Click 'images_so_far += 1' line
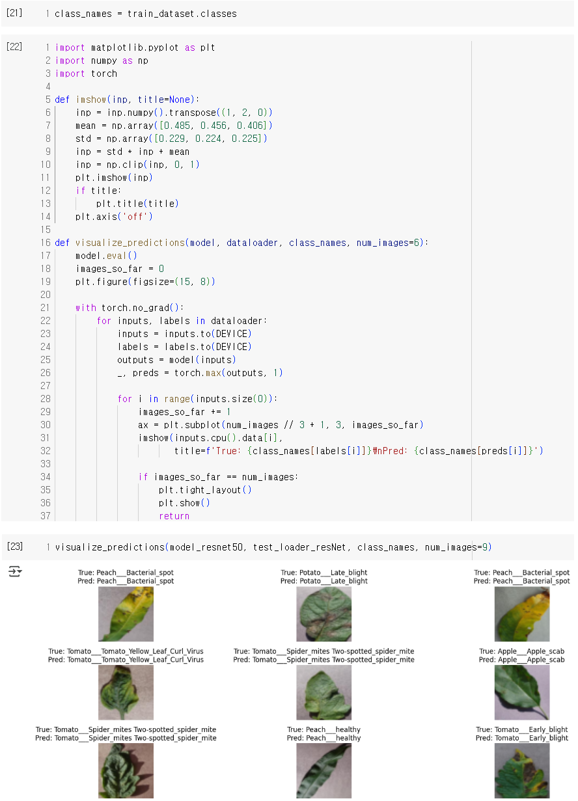 point(185,412)
